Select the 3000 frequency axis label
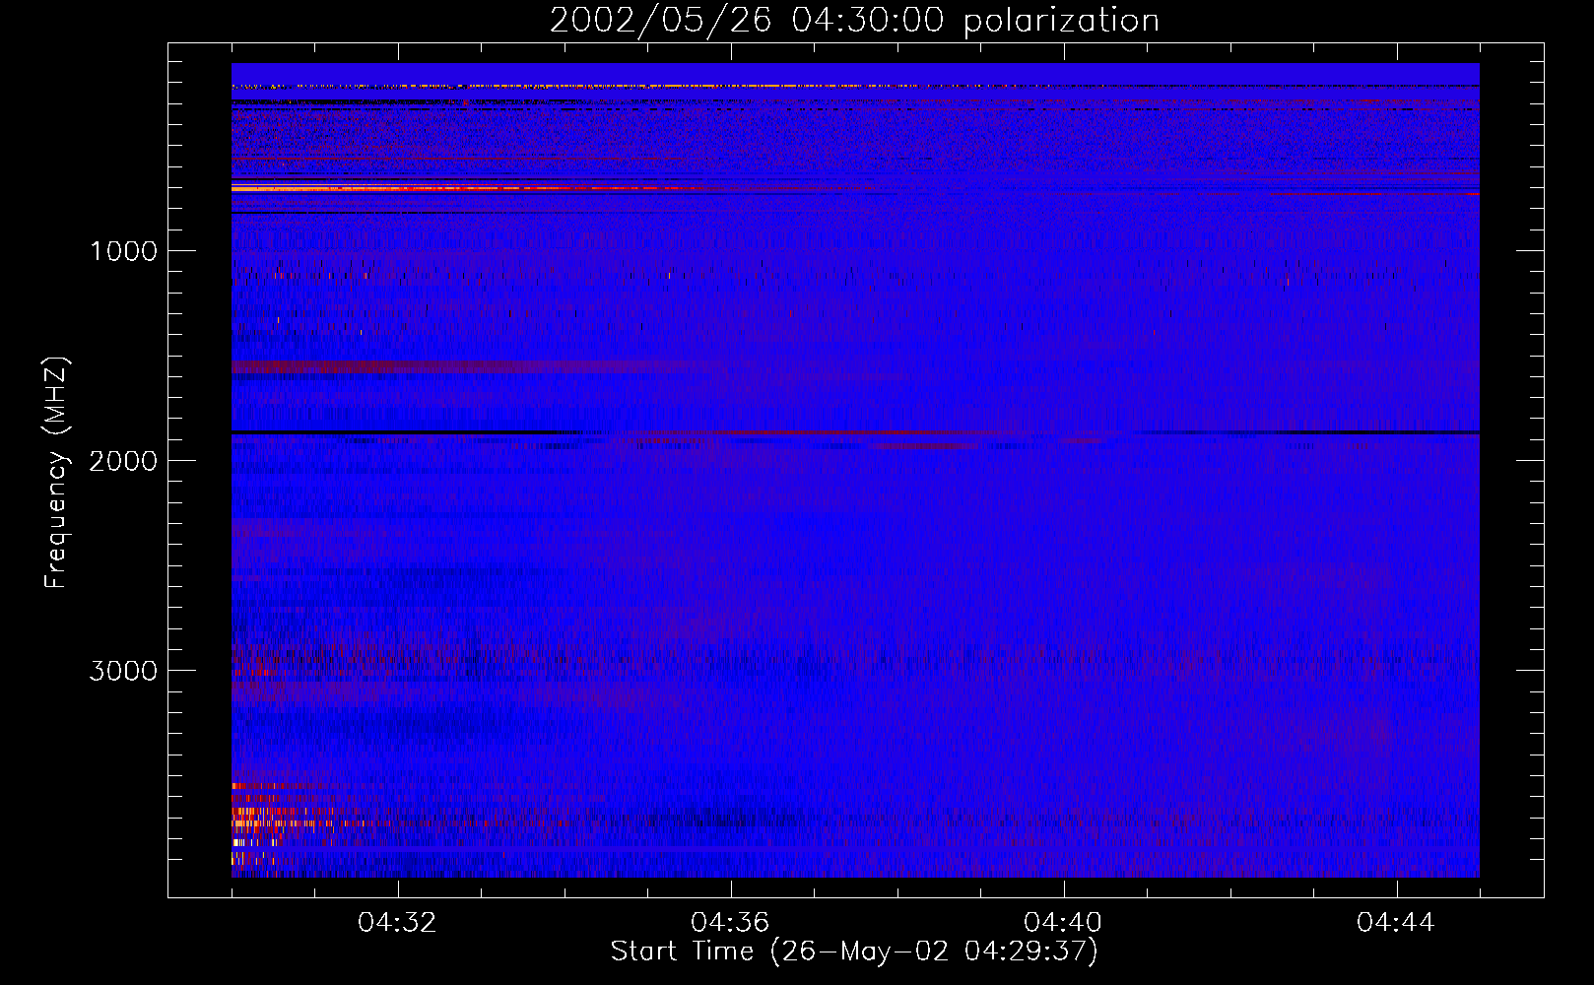This screenshot has height=985, width=1594. point(123,671)
